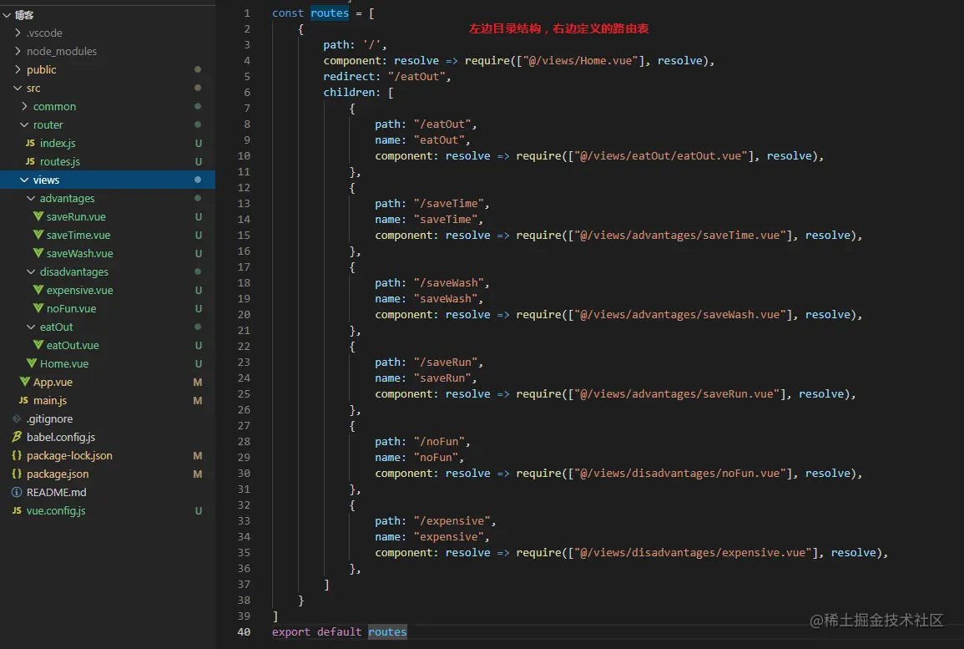964x649 pixels.
Task: Click the info icon of README.md
Action: point(17,492)
